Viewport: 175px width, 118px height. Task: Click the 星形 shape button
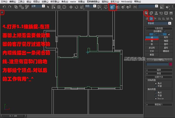point(166,48)
